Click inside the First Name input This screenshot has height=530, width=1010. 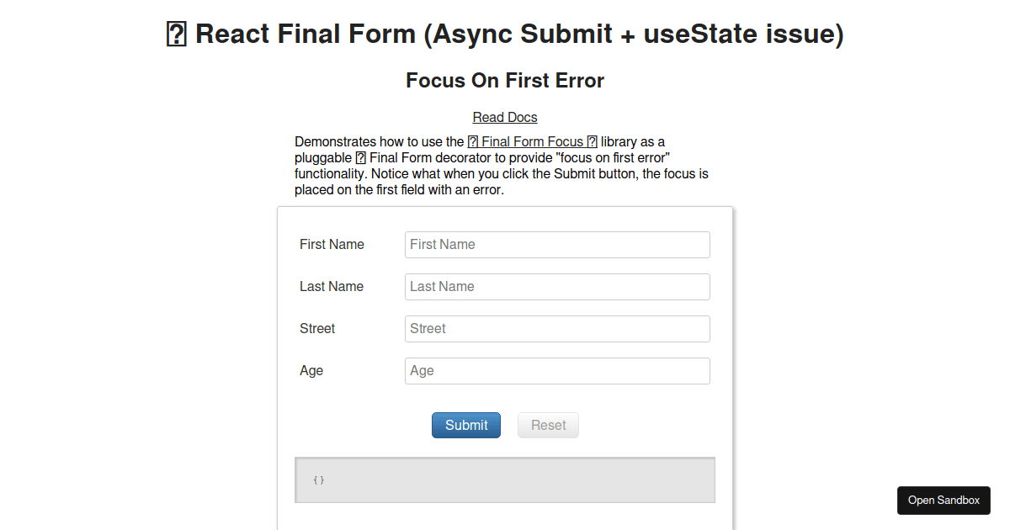[x=557, y=244]
